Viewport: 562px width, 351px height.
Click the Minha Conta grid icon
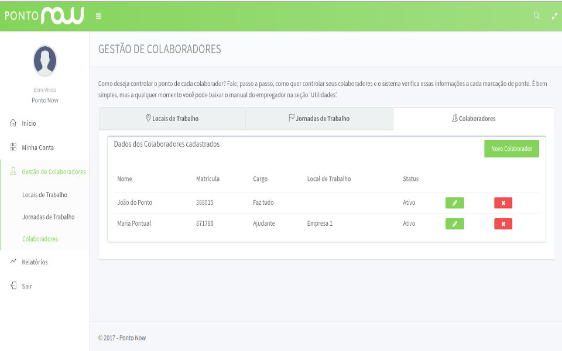click(x=13, y=147)
